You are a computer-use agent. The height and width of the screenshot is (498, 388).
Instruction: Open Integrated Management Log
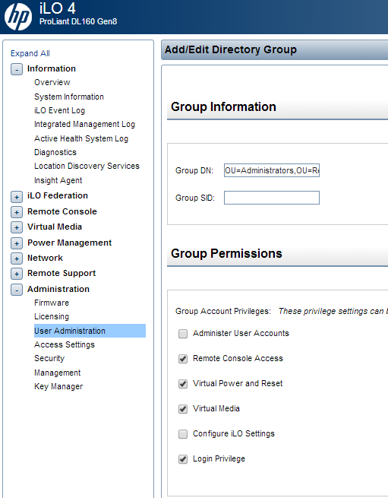85,124
